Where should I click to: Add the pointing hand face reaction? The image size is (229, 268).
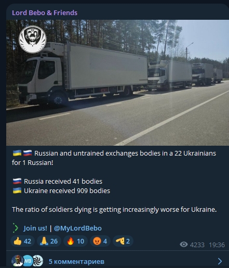123,241
